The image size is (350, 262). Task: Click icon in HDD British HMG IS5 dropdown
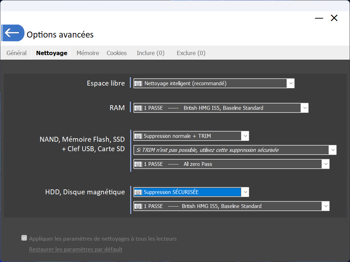tap(139, 206)
